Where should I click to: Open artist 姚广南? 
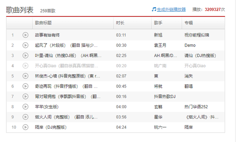[x=160, y=66]
